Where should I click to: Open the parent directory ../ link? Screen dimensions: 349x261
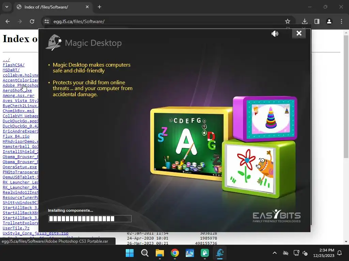6,60
